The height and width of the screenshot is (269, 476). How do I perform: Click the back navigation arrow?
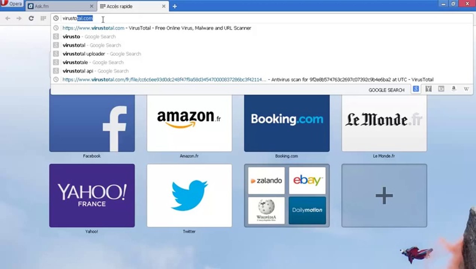pyautogui.click(x=8, y=18)
